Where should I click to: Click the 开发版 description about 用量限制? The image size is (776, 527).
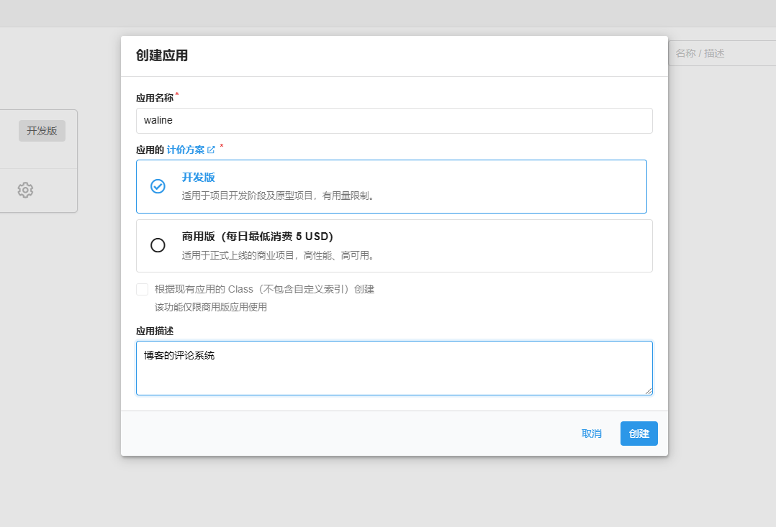[x=279, y=196]
